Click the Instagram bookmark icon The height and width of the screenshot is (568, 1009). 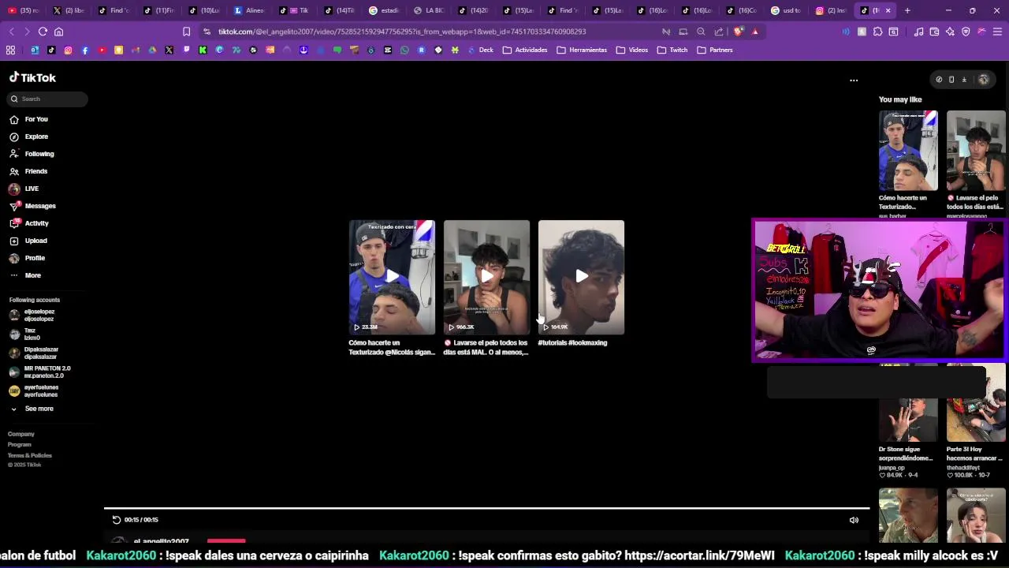68,50
